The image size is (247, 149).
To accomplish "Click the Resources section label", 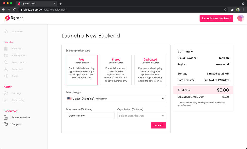I will [10, 111].
